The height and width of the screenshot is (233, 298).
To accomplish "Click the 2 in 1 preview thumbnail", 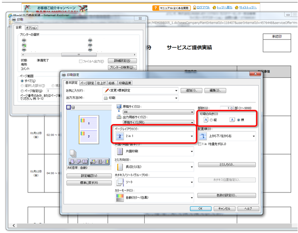I will [x=89, y=130].
